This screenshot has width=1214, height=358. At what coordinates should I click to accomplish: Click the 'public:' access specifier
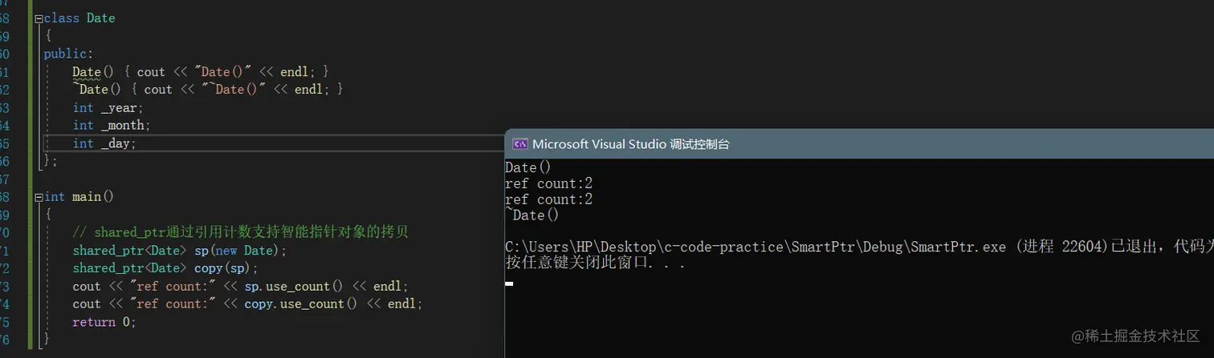[68, 54]
